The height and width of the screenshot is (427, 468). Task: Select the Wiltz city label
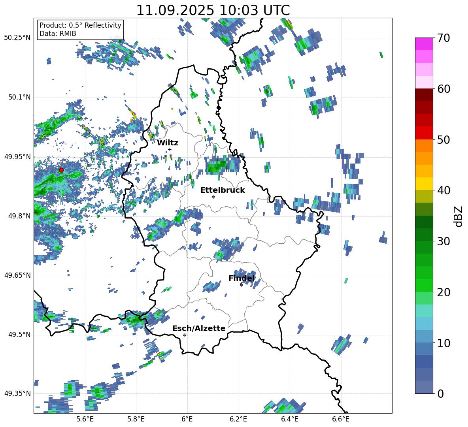[x=168, y=143]
